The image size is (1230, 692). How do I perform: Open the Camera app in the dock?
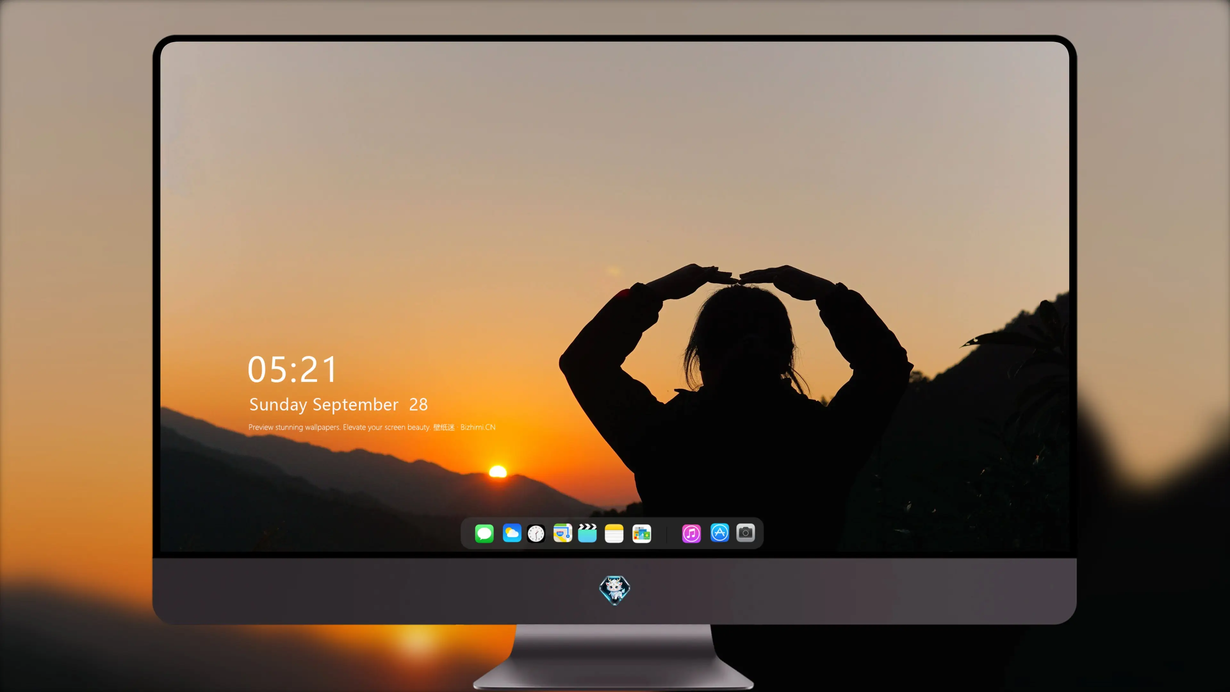745,532
